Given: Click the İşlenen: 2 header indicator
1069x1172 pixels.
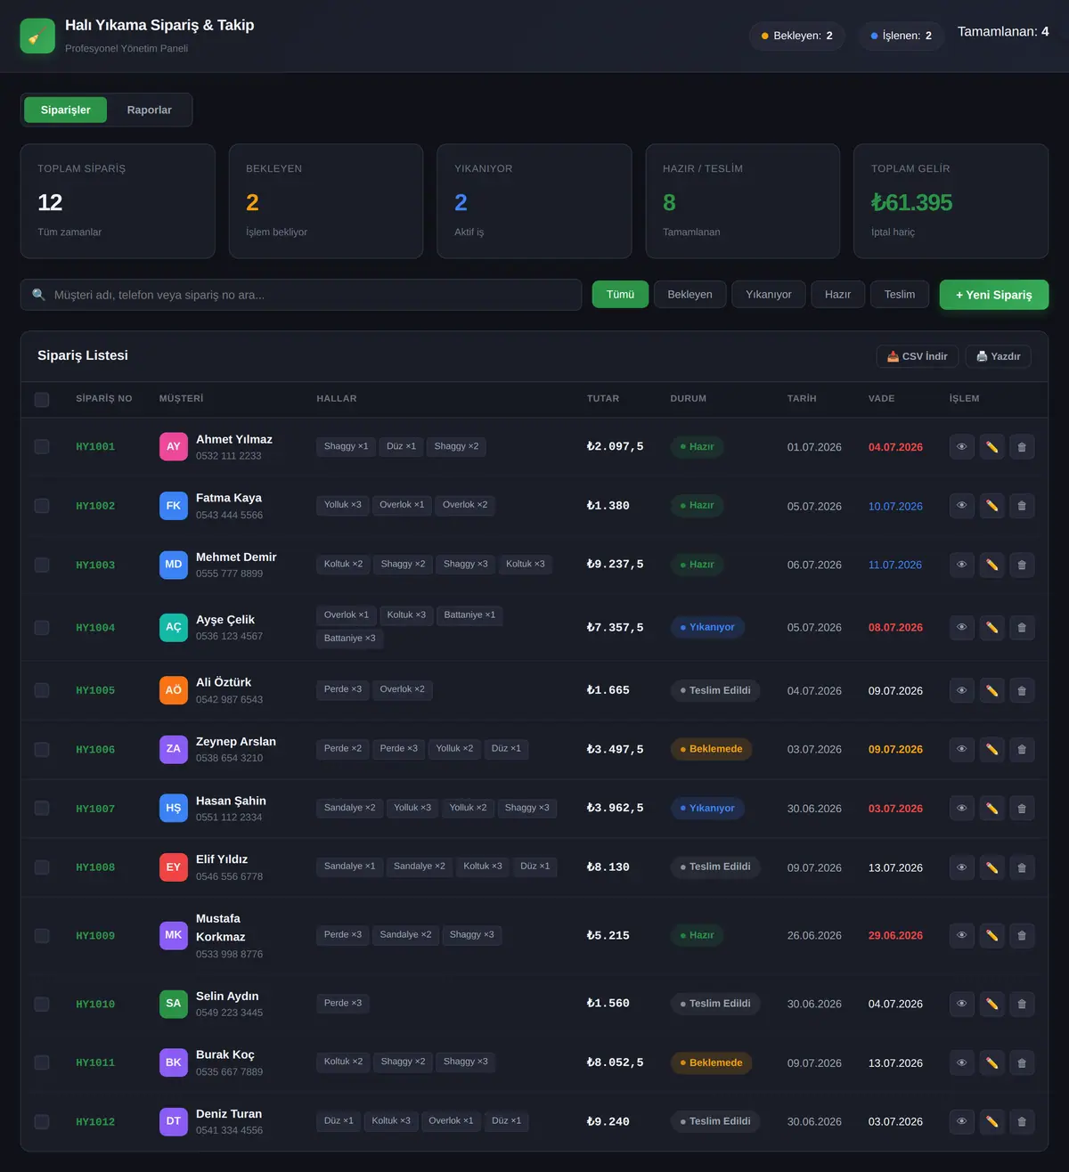Looking at the screenshot, I should 902,36.
